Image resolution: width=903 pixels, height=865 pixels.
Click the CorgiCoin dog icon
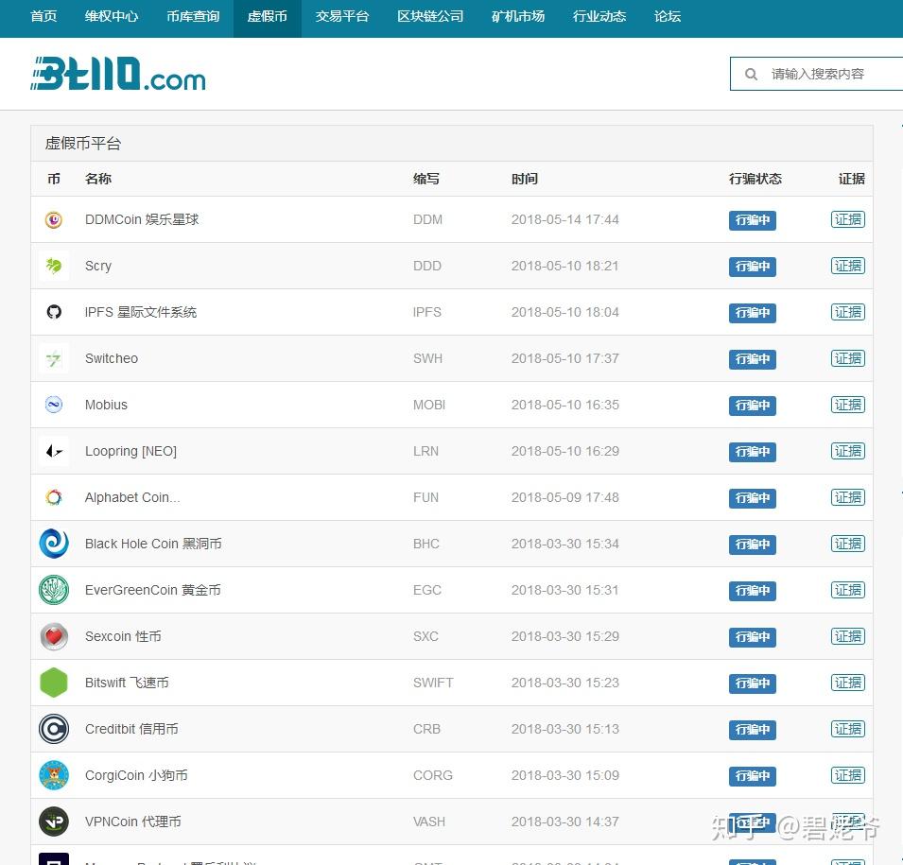(x=54, y=775)
